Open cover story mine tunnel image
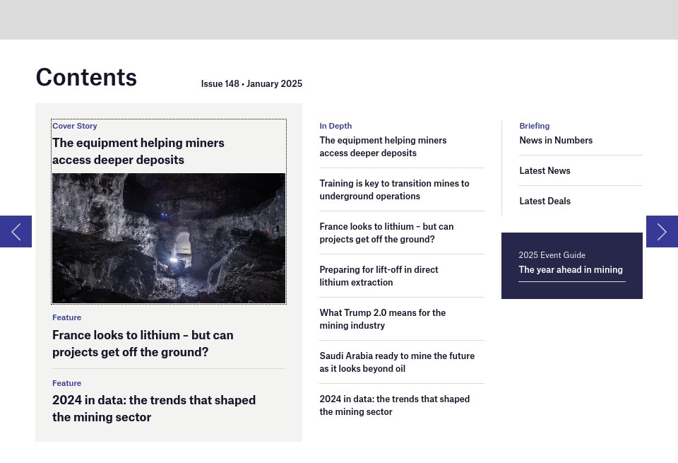The image size is (678, 463). tap(169, 238)
